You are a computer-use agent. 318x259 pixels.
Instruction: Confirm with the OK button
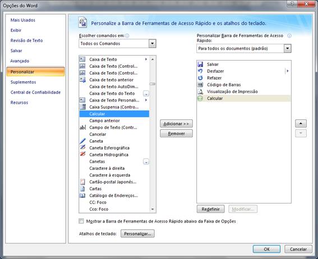coord(267,249)
